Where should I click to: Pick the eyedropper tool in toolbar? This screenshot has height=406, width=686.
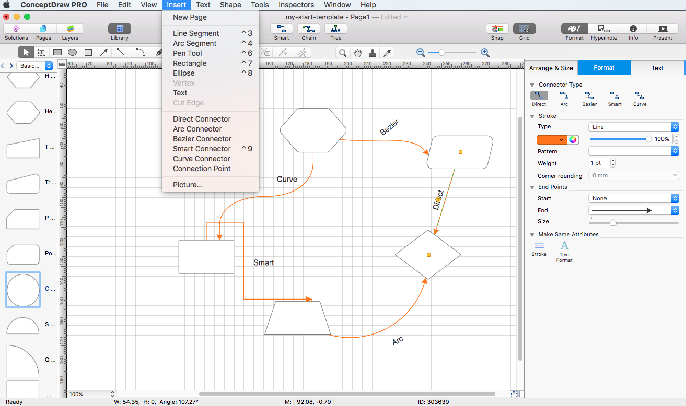tap(387, 53)
